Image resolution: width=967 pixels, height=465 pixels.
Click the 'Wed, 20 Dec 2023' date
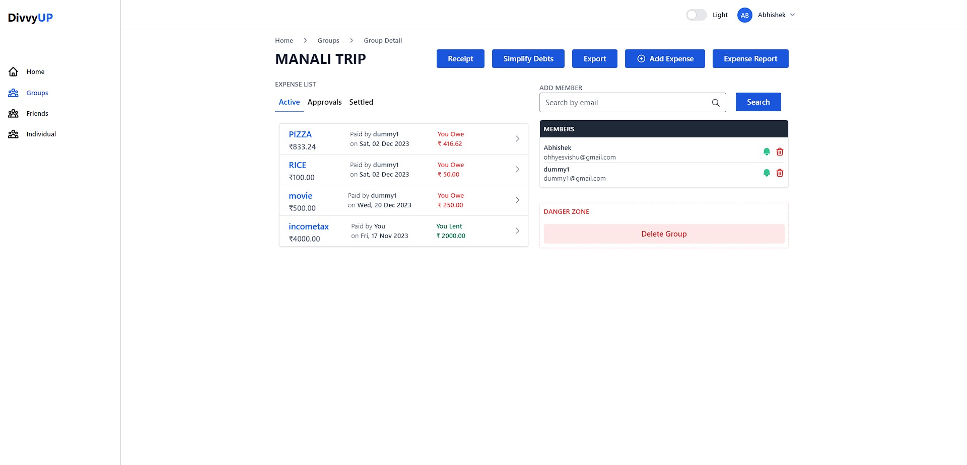(x=384, y=205)
